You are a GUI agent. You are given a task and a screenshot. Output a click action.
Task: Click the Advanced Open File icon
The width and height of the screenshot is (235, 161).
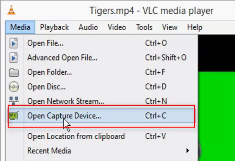click(14, 58)
